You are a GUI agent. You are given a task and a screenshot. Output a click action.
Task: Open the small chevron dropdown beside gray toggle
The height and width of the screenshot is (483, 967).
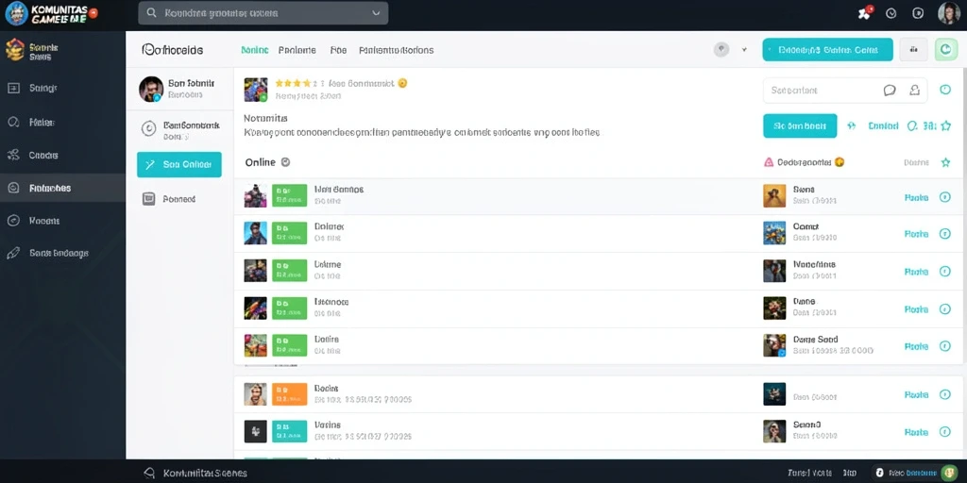[744, 50]
